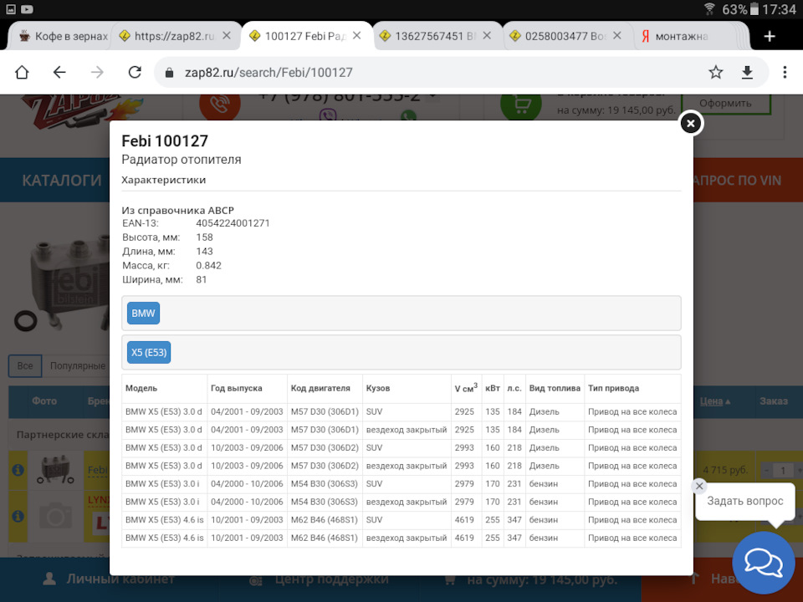The image size is (803, 602).
Task: Tap the browser home icon
Action: (x=22, y=72)
